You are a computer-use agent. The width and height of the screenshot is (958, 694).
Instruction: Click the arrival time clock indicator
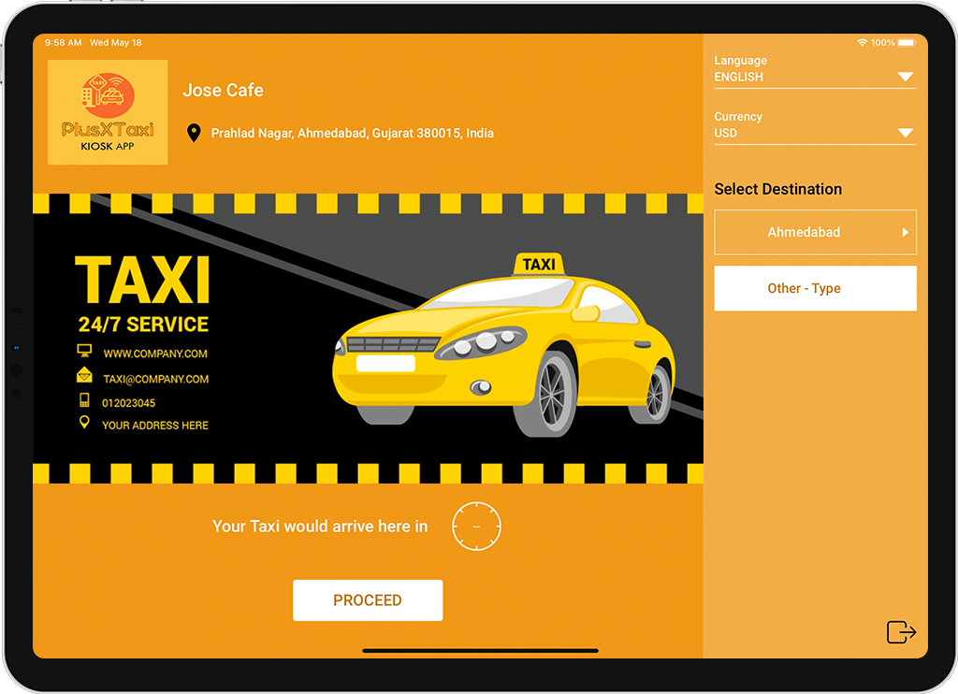click(476, 526)
